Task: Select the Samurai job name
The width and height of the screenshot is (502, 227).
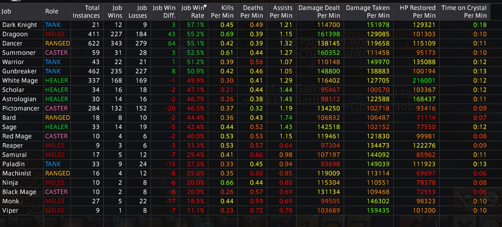Action: click(x=15, y=155)
